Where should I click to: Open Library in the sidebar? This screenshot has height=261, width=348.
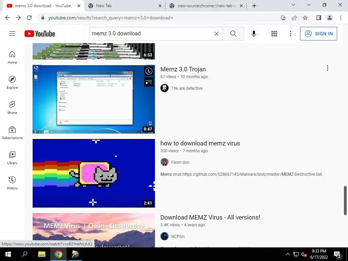click(x=12, y=158)
